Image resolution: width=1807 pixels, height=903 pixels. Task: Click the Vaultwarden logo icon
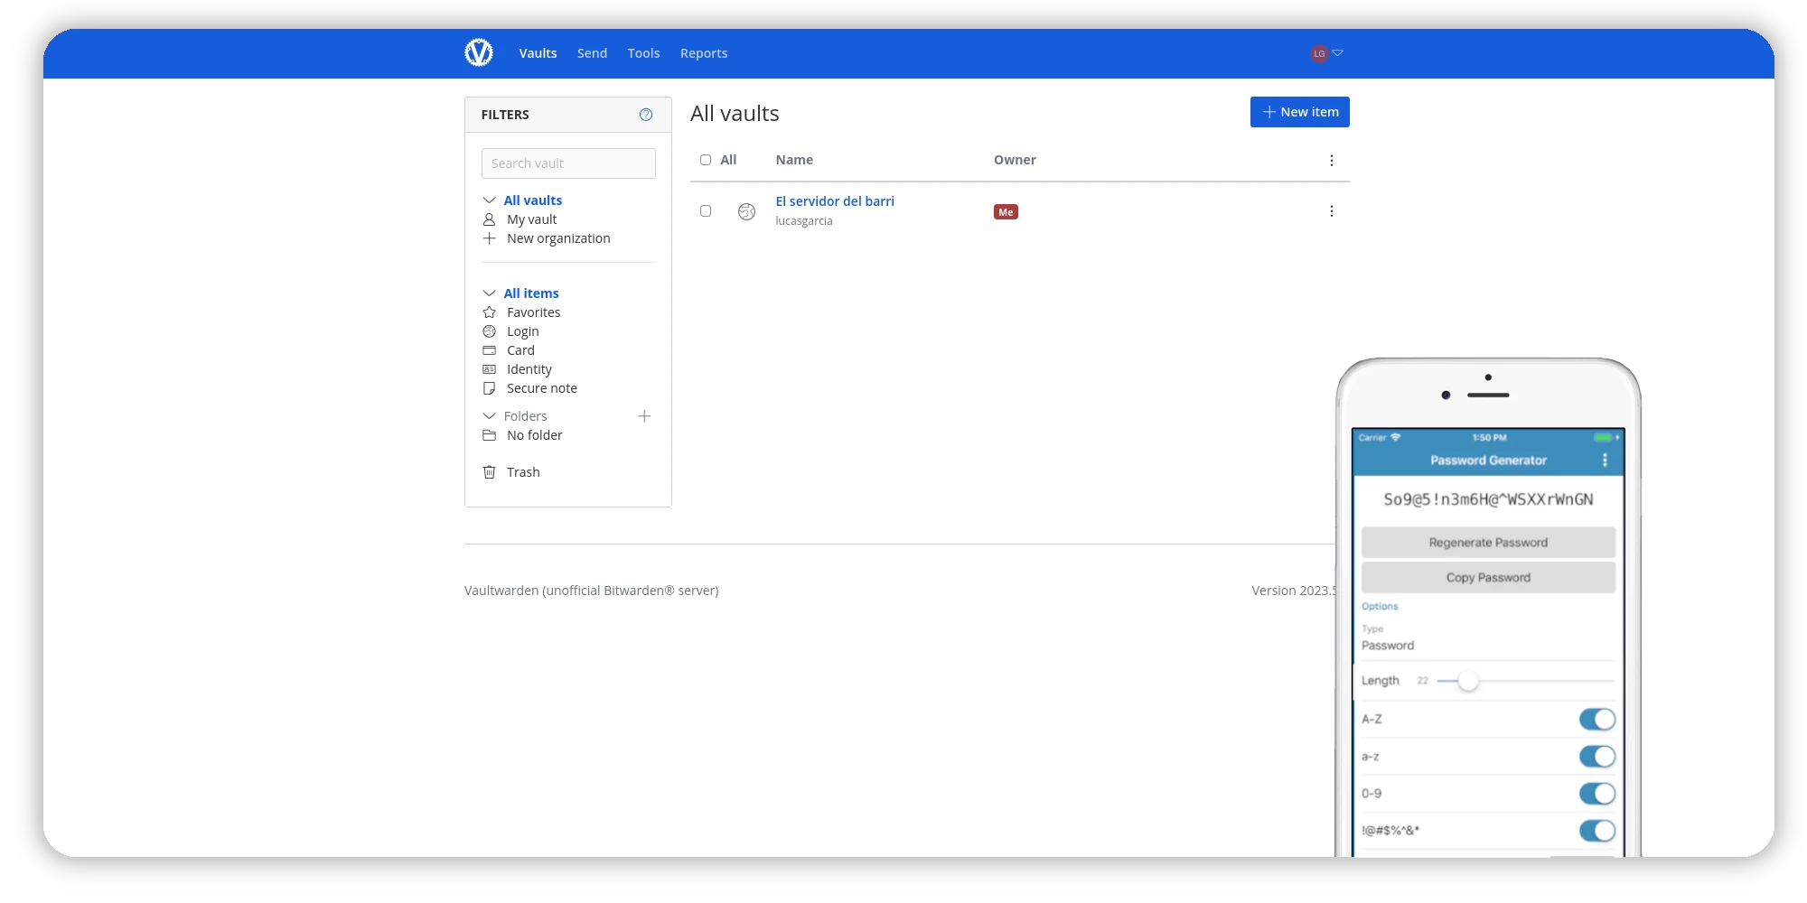pyautogui.click(x=479, y=53)
